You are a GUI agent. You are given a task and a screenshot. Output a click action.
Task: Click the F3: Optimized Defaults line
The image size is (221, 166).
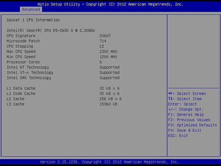[x=192, y=125]
